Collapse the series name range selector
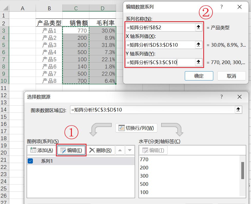 (x=198, y=27)
